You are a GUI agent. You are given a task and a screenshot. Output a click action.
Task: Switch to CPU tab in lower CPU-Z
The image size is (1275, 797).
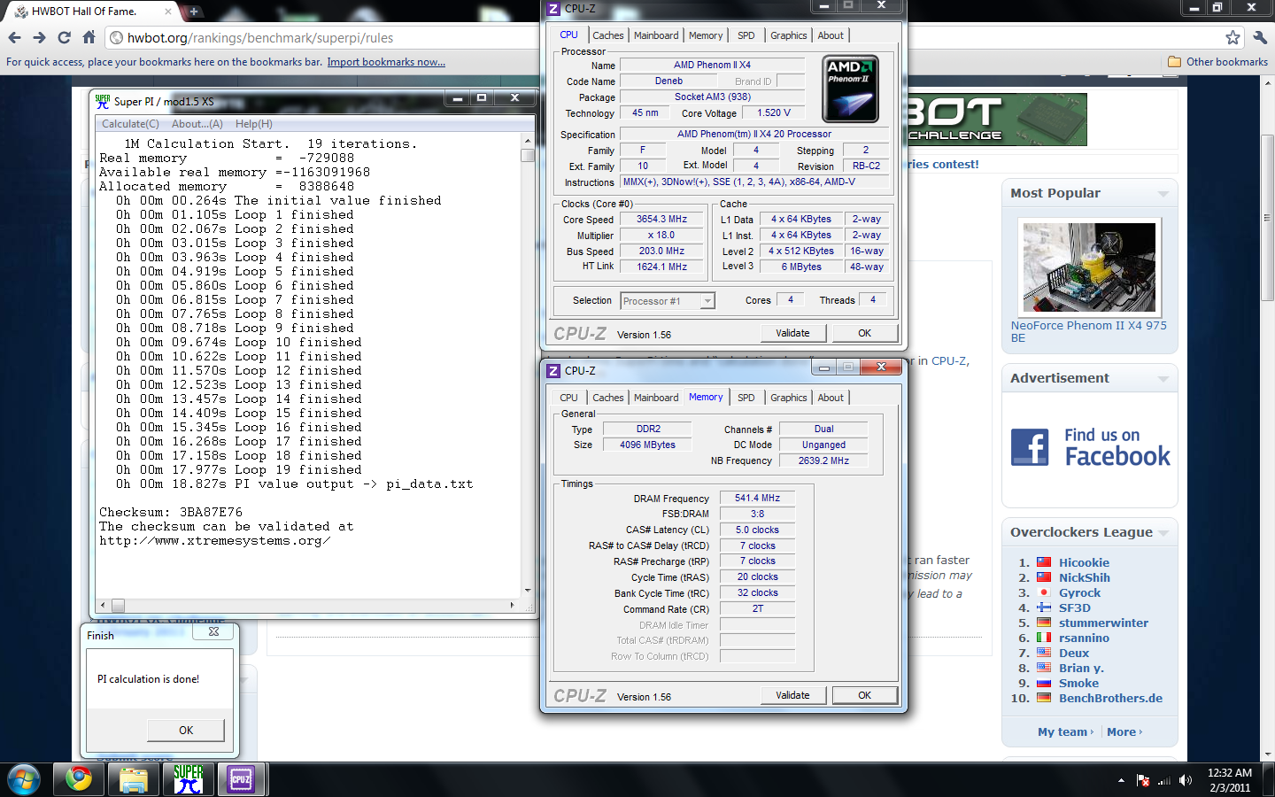coord(568,398)
